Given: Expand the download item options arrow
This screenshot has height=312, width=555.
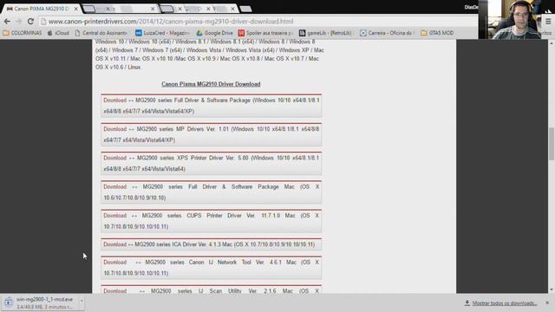Looking at the screenshot, I should [x=82, y=301].
